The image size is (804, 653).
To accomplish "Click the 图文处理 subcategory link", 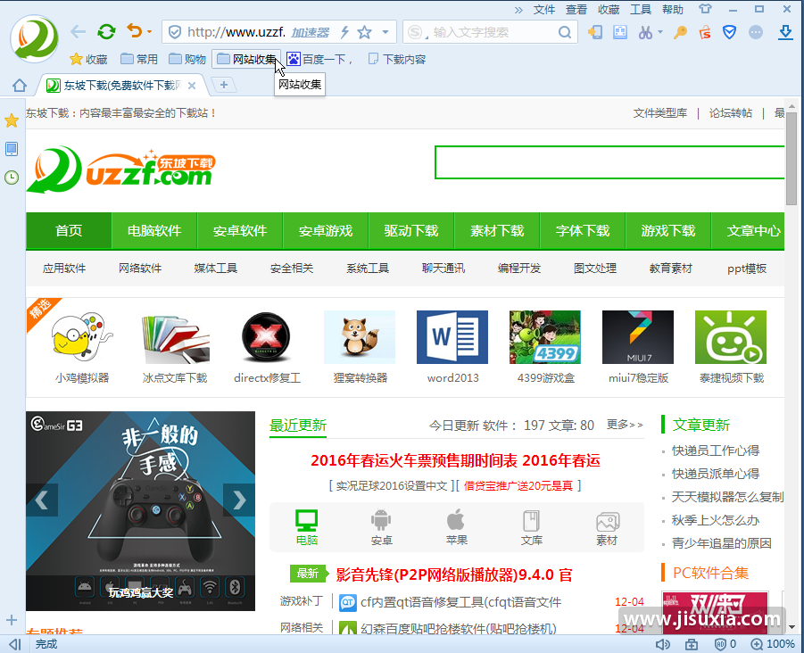I will 595,268.
